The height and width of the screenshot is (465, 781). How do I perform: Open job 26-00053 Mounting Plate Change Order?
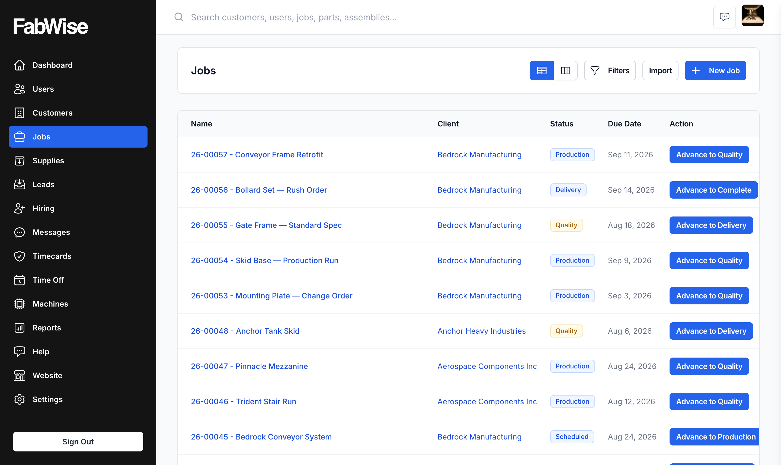[271, 295]
